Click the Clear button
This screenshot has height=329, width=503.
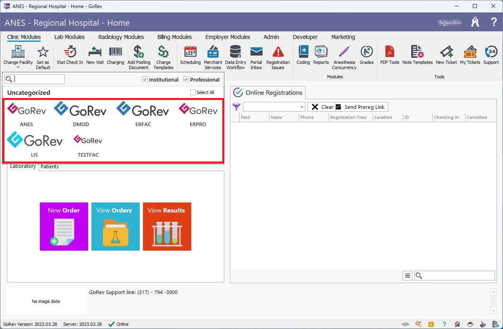(x=322, y=107)
